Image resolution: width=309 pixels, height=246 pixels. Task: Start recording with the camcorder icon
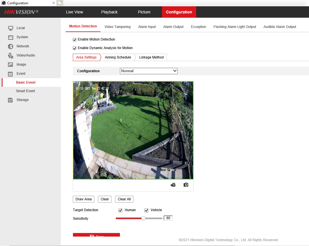173,185
